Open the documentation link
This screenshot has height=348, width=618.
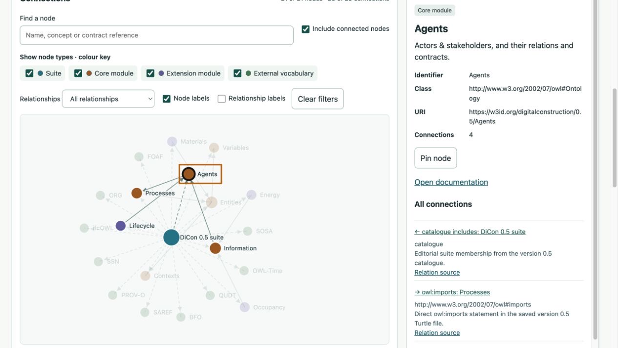click(451, 182)
